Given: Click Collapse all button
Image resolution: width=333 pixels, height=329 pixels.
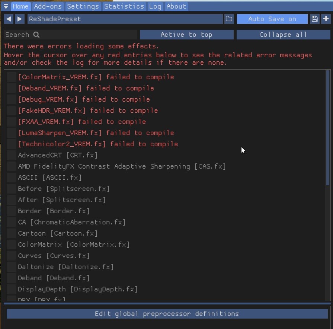Looking at the screenshot, I should [x=283, y=35].
